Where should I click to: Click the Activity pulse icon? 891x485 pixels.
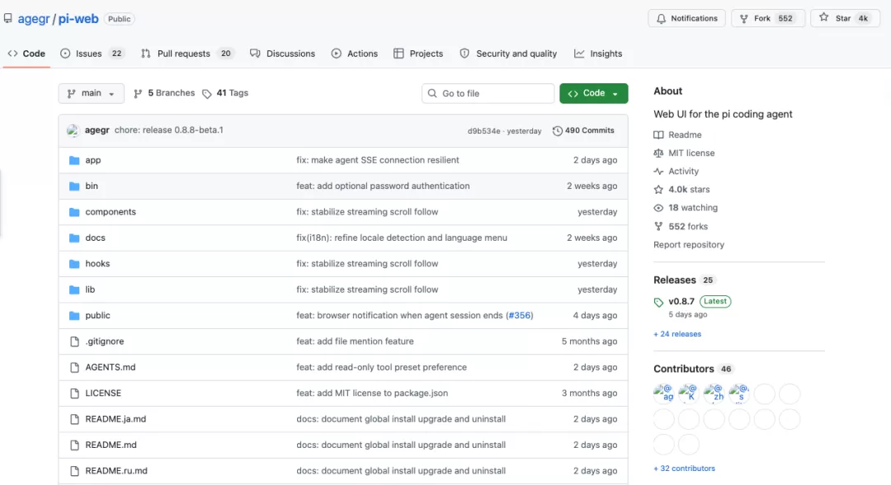[x=658, y=172]
